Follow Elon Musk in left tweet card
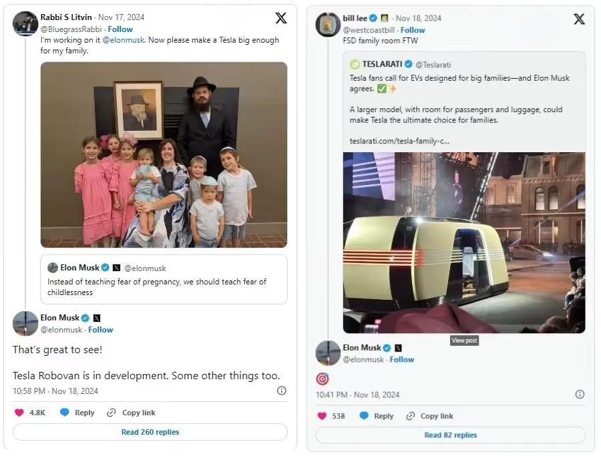Screen dimensions: 601x456 click(x=100, y=330)
